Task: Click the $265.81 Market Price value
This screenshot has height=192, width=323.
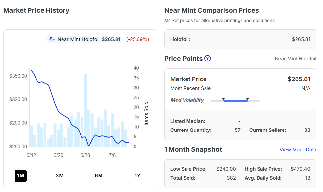Action: (x=299, y=79)
